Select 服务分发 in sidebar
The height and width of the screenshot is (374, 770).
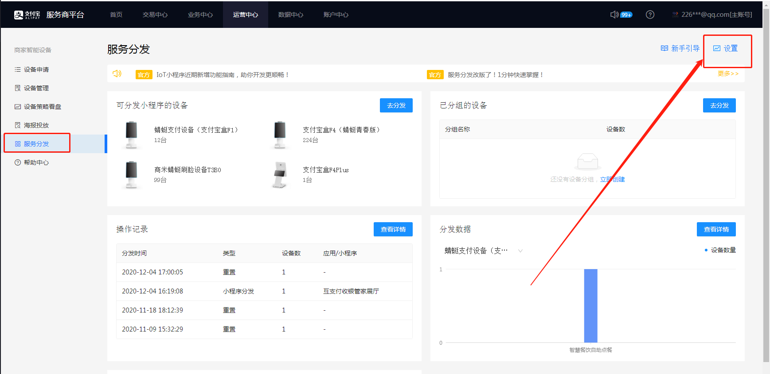click(36, 144)
